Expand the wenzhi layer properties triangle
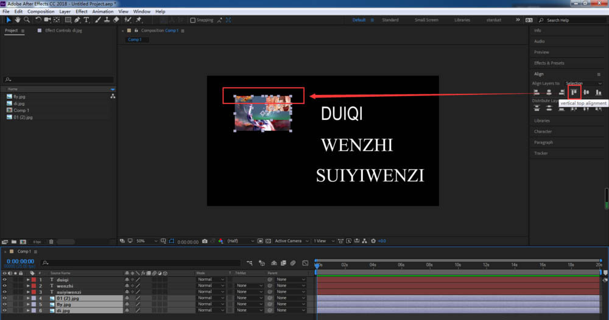The width and height of the screenshot is (609, 320). pos(28,286)
